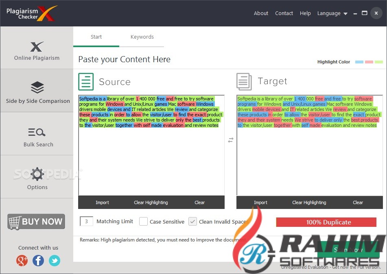The height and width of the screenshot is (274, 387).
Task: Open the Twitter social link
Action: [55, 261]
